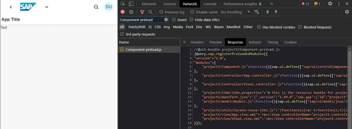Open DevTools settings gear in top bar
This screenshot has height=129, width=352.
pos(330,4)
